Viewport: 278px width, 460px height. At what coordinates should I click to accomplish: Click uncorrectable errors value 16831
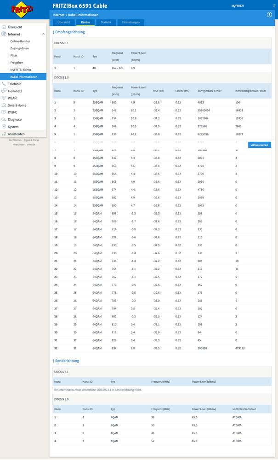[x=239, y=111]
